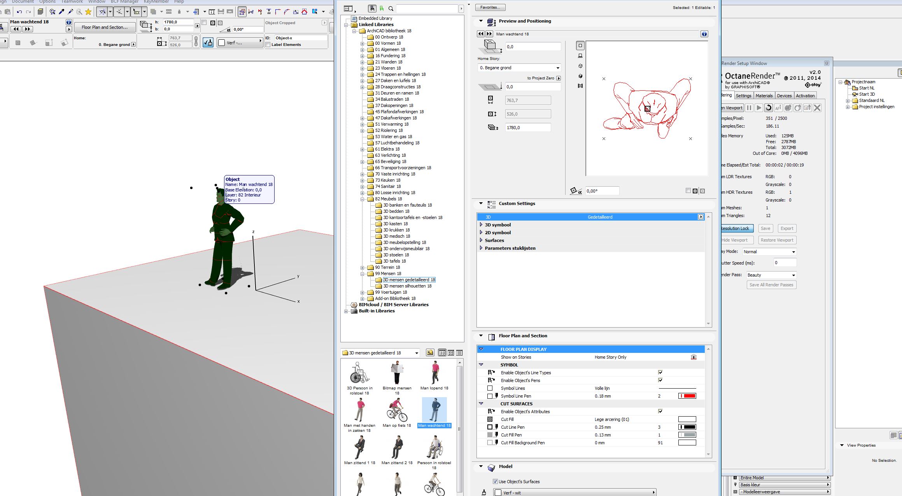Viewport: 902px width, 496px height.
Task: Expand the 3D symbool parameter group
Action: 482,225
